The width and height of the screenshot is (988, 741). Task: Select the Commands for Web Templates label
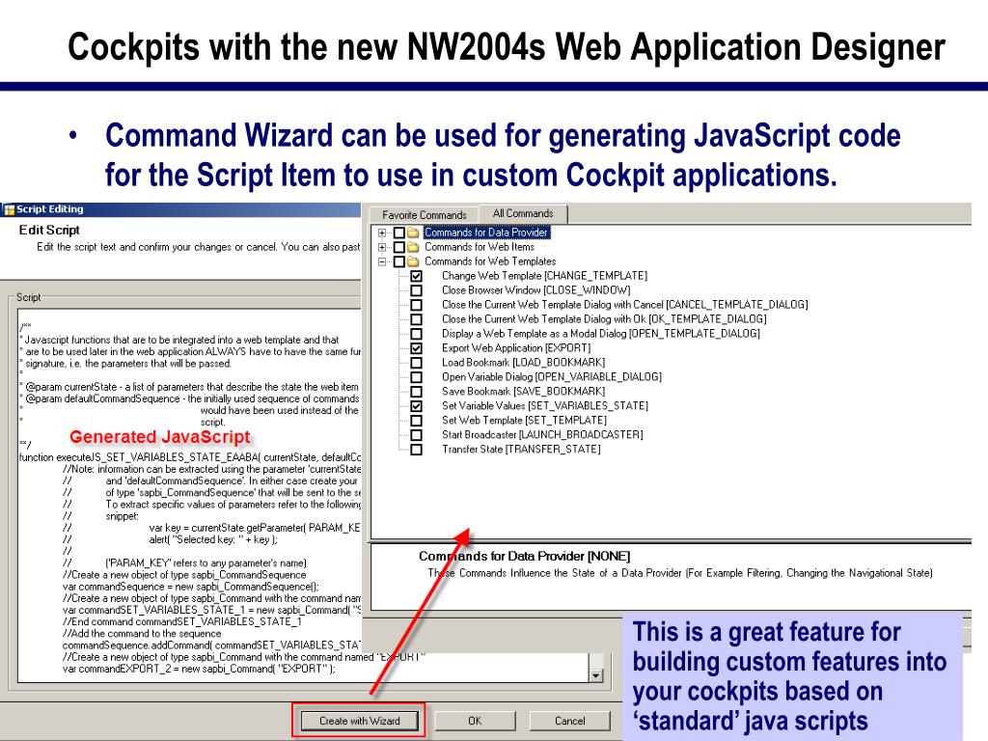(x=490, y=261)
